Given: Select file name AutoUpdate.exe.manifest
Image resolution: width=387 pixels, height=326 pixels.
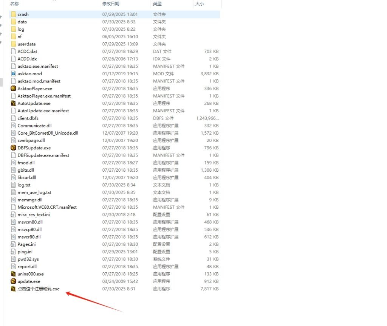Looking at the screenshot, I should (x=43, y=111).
